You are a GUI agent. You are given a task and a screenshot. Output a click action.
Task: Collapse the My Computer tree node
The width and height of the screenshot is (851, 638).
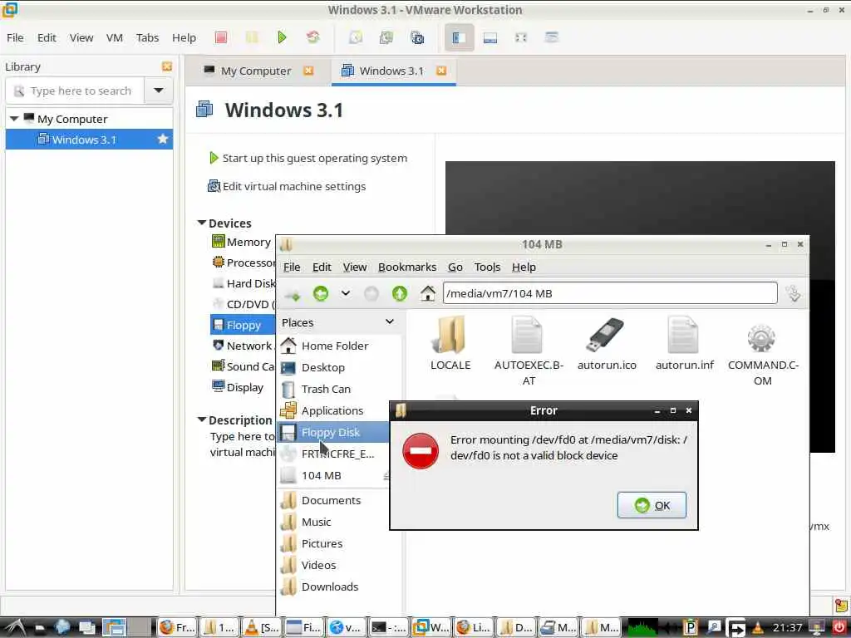[x=14, y=119]
